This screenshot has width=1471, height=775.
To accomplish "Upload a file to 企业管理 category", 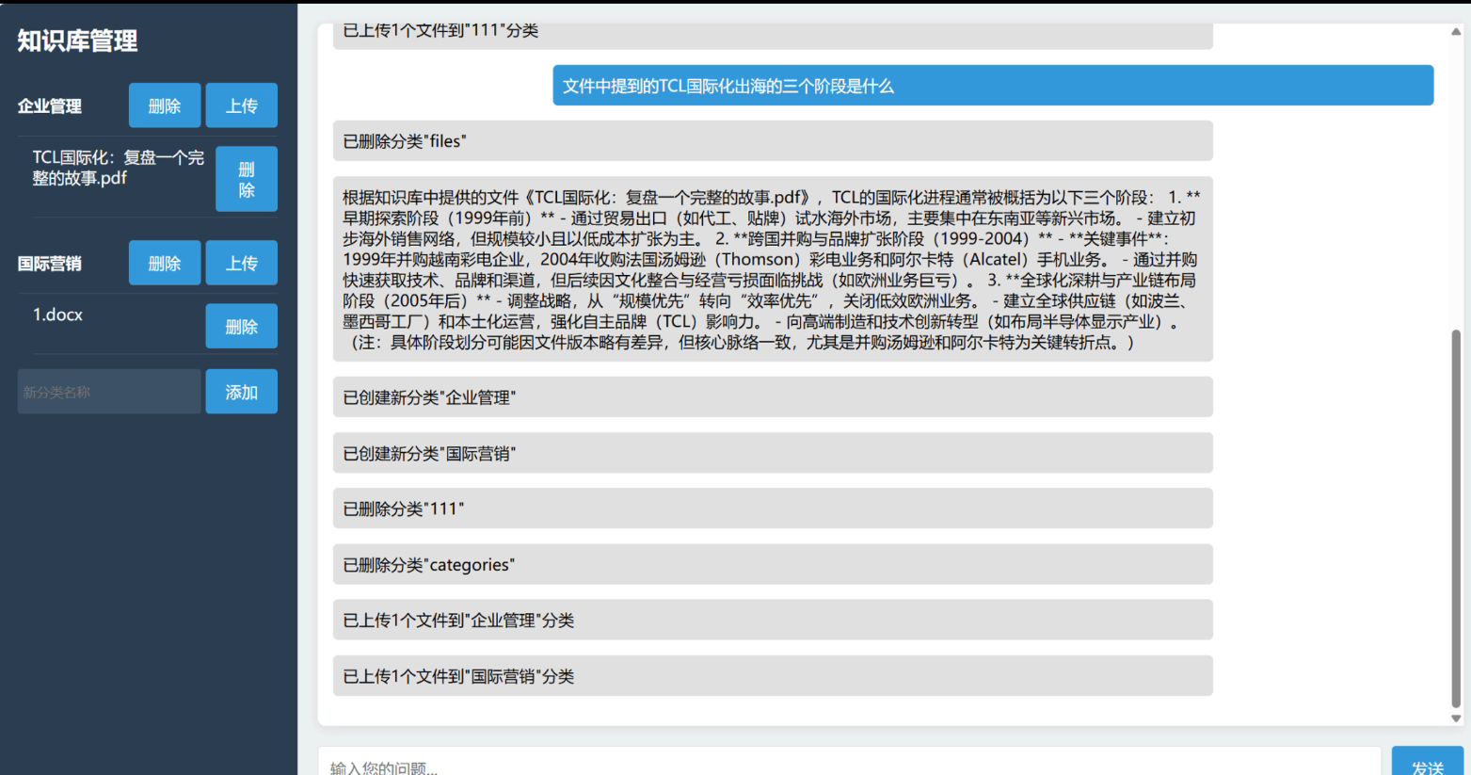I will pos(242,105).
